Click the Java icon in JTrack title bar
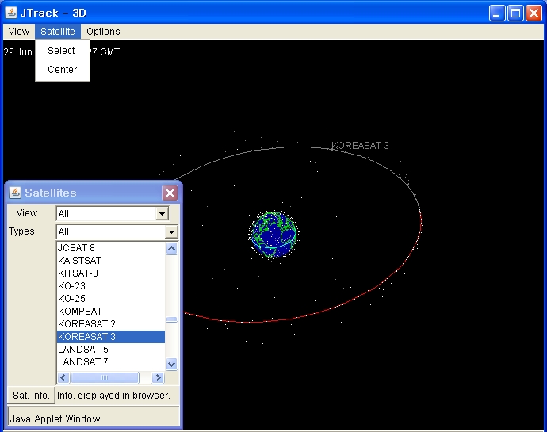The width and height of the screenshot is (547, 432). coord(11,13)
